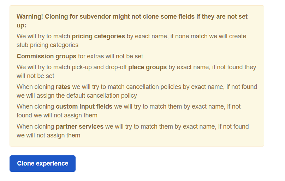Click the bold 'custom input fields' text

[x=84, y=106]
